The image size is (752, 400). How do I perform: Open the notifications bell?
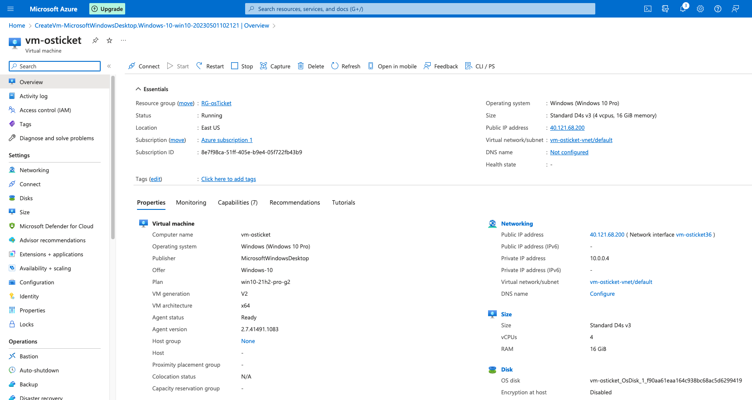pos(683,9)
